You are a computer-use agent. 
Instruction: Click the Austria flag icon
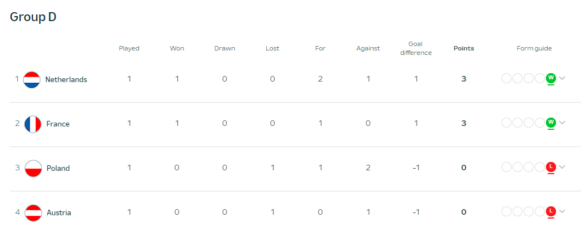click(33, 212)
